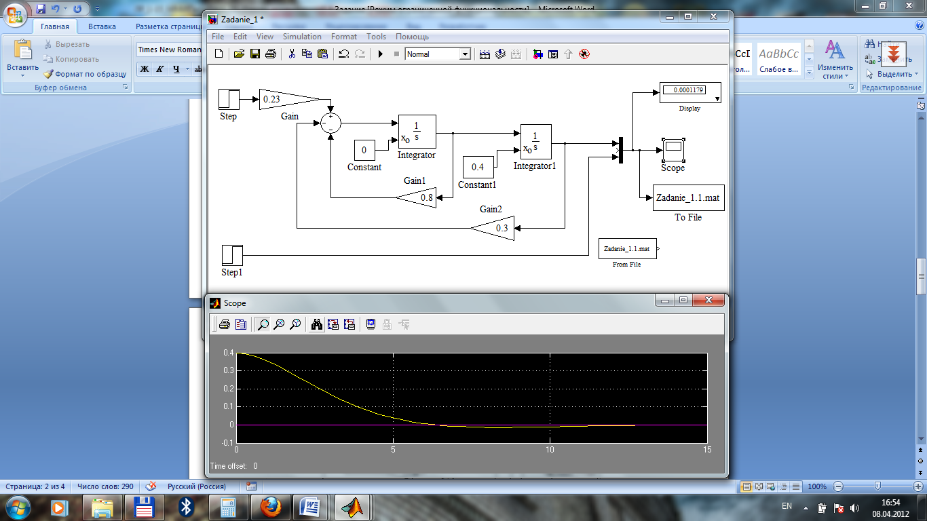The image size is (927, 521).
Task: Copy selection in the Simulink toolbar
Action: [307, 54]
